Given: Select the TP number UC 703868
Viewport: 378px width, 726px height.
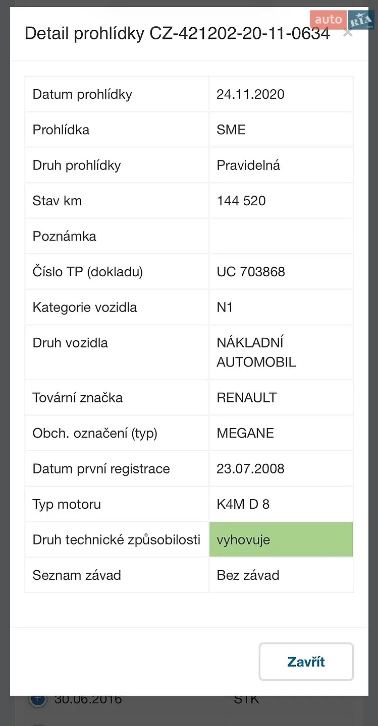Looking at the screenshot, I should coord(251,272).
